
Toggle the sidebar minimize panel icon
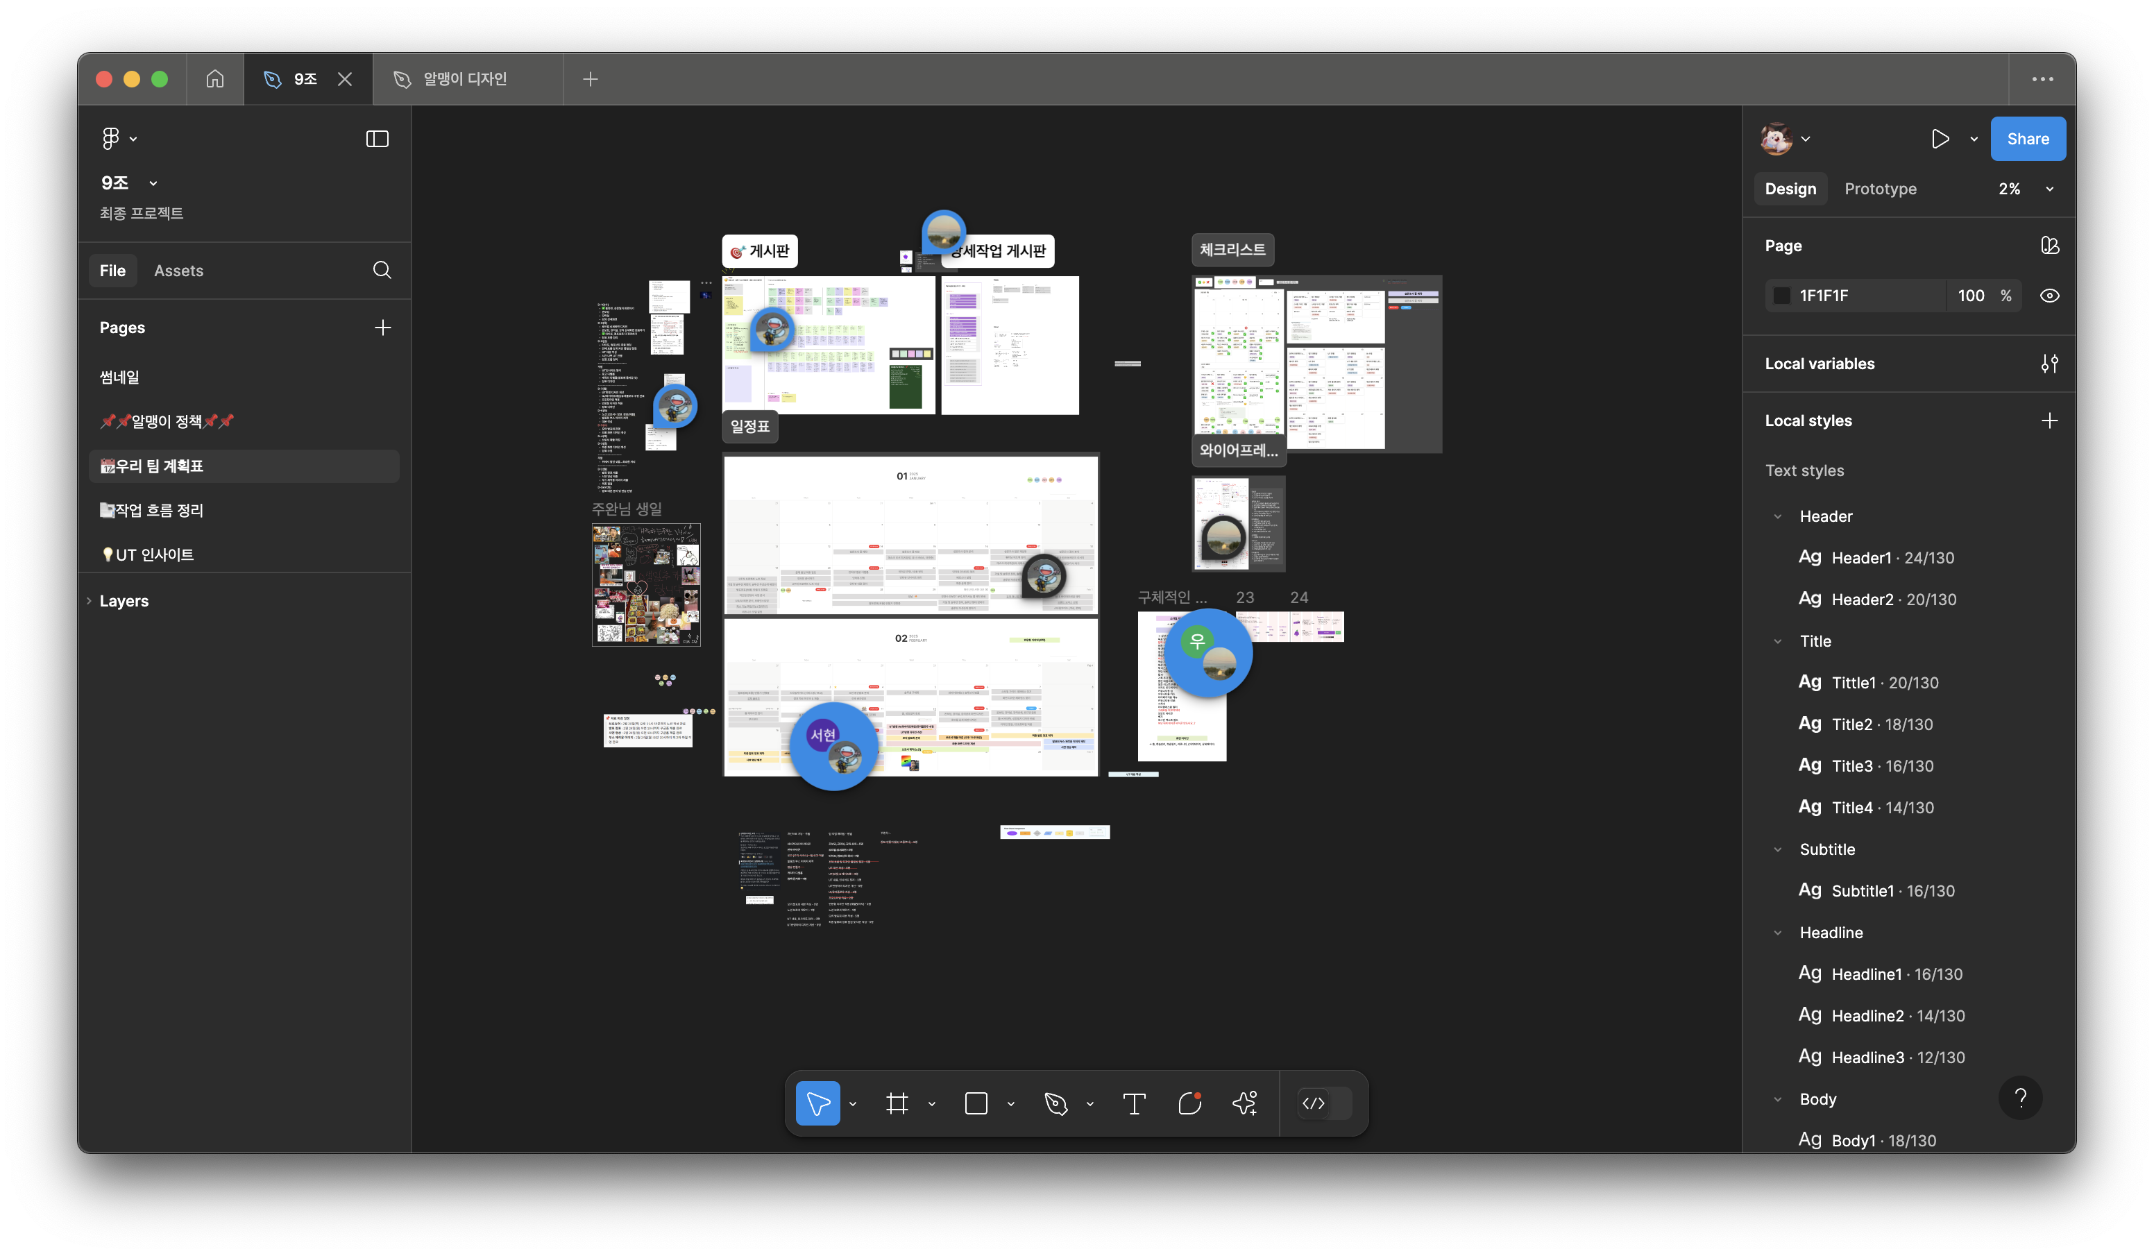click(x=377, y=139)
